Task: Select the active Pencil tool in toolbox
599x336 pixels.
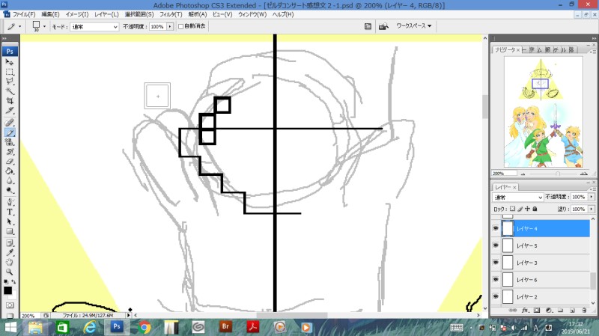Action: tap(10, 132)
